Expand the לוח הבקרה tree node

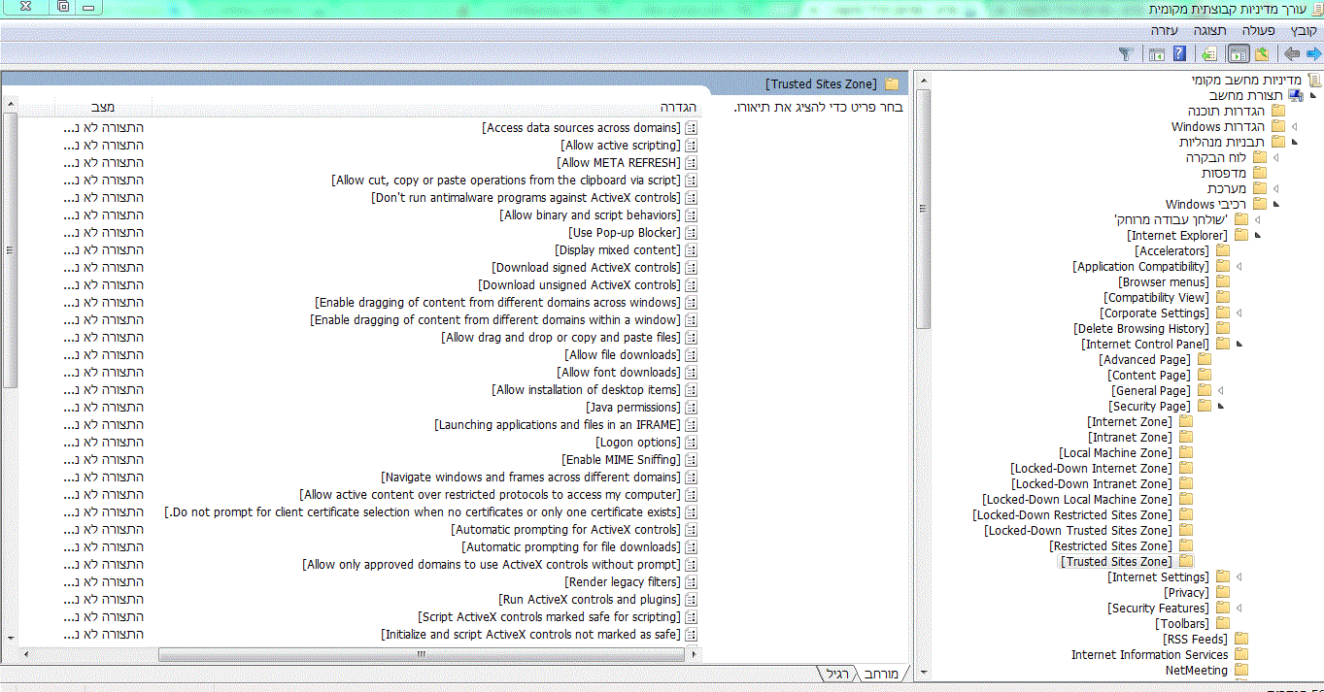click(1276, 158)
